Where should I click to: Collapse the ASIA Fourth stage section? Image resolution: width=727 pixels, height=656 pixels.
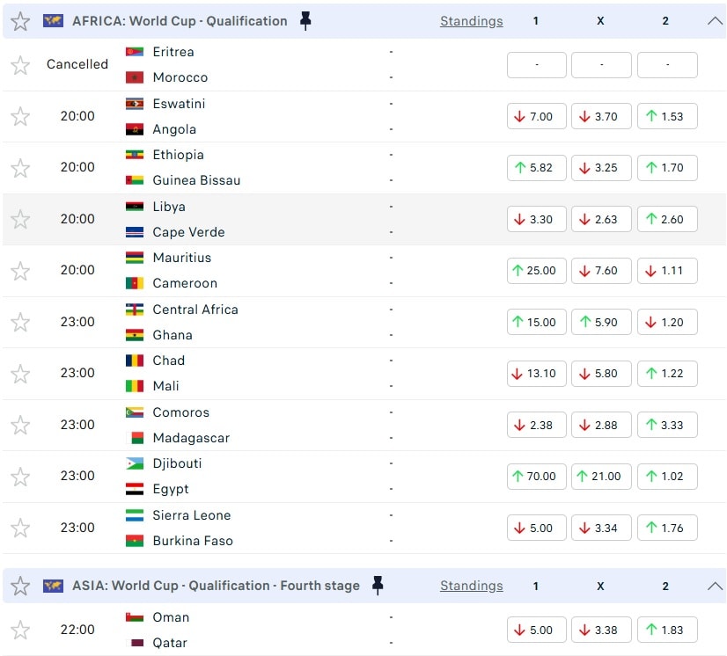715,586
